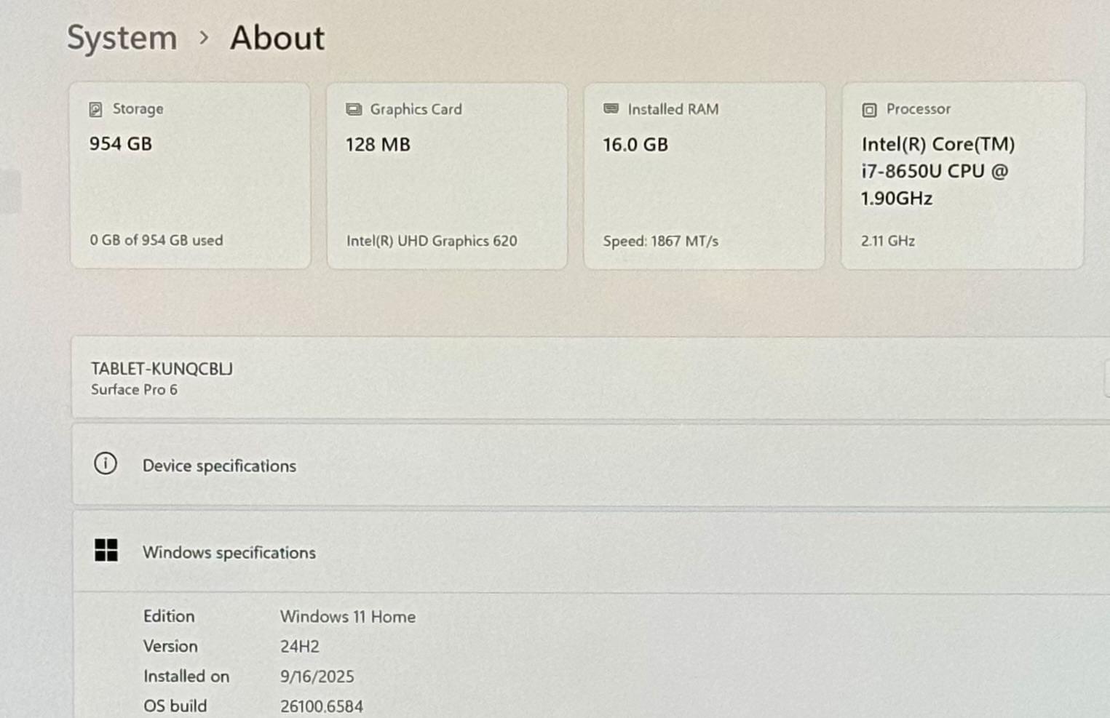Select installed date 9/16/2025
This screenshot has height=718, width=1110.
point(317,677)
